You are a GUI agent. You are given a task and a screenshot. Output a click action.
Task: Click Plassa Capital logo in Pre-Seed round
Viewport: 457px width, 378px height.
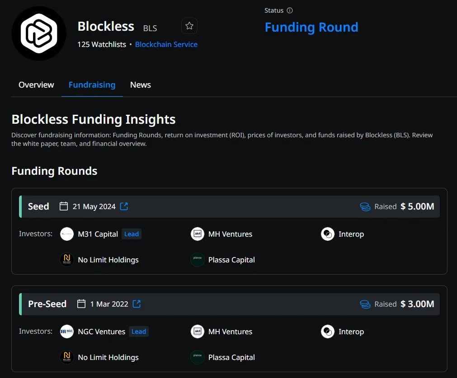point(198,357)
